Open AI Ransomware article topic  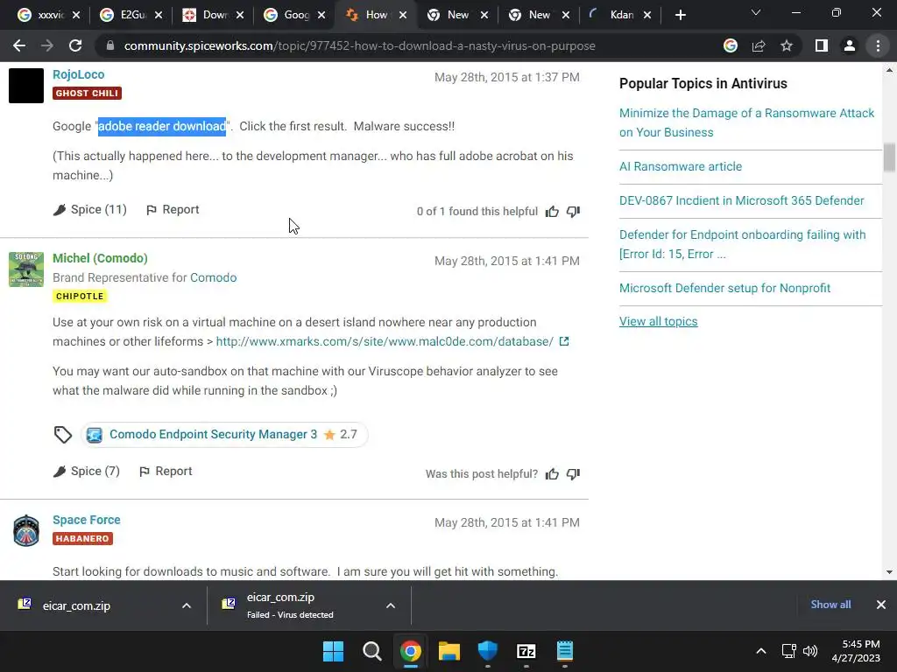click(x=680, y=166)
